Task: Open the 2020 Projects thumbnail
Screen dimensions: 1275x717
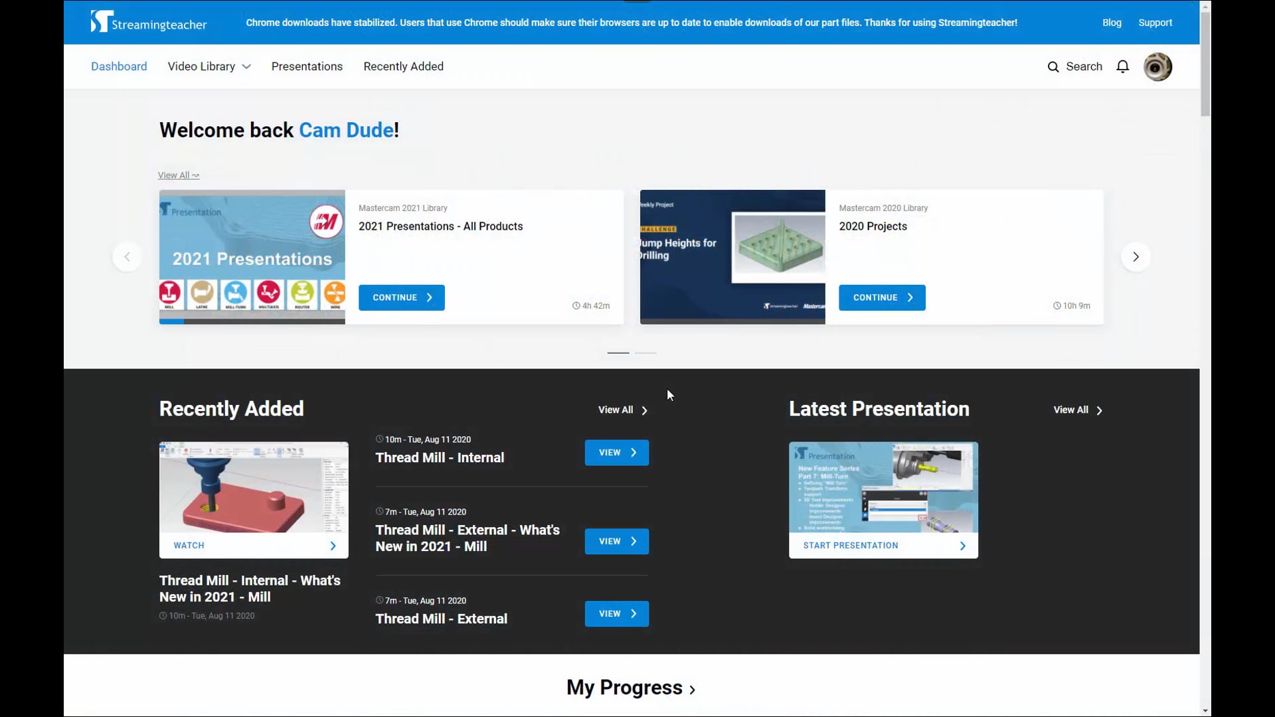Action: tap(732, 257)
